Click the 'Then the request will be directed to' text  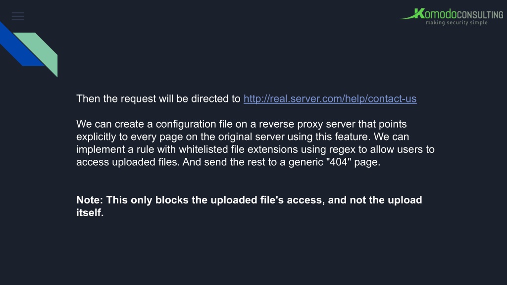point(158,98)
